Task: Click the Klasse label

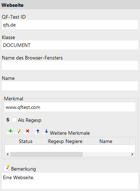Action: 8,37
